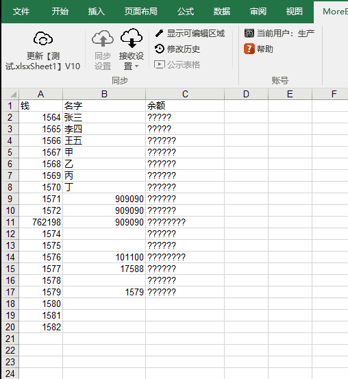This screenshot has height=379, width=348.
Task: Click cell containing 钱
Action: click(41, 106)
